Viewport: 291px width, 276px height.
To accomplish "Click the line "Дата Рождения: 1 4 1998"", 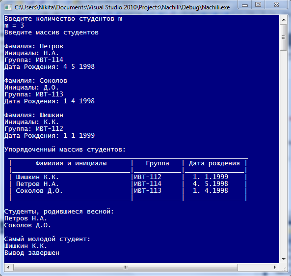I will tap(50, 101).
